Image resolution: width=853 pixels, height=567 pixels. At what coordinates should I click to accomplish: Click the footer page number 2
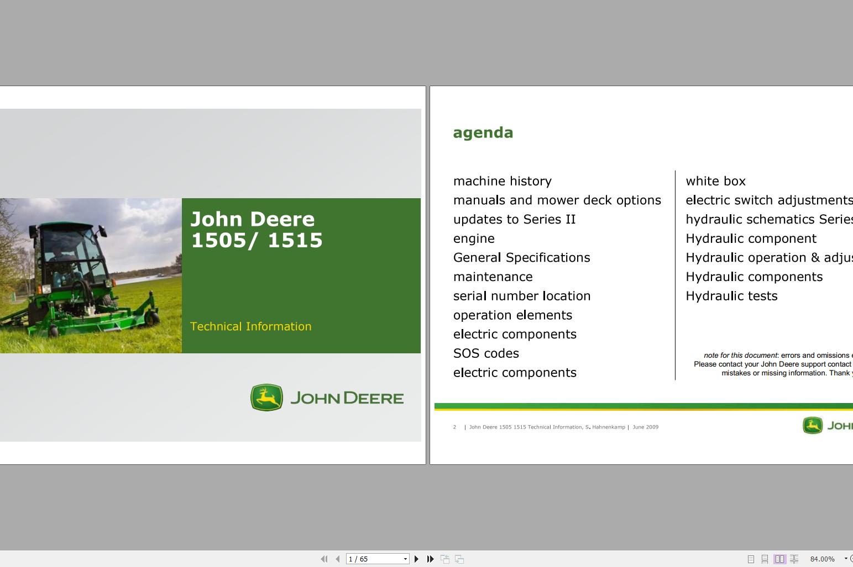click(454, 427)
